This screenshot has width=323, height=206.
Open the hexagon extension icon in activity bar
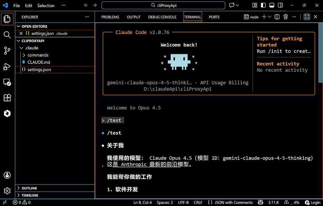point(7,113)
